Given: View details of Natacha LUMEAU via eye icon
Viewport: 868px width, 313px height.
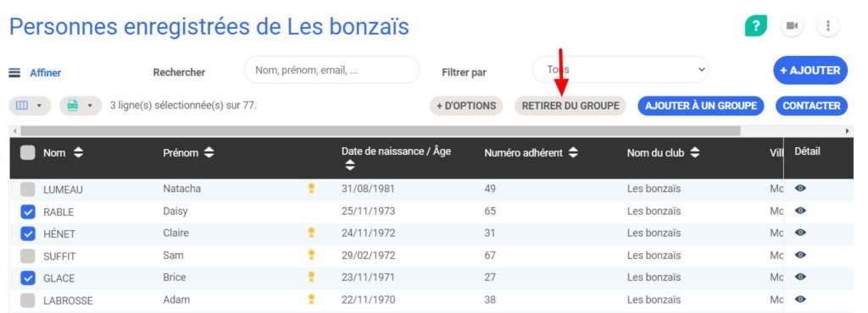Looking at the screenshot, I should point(800,189).
